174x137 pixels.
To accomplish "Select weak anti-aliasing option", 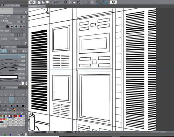I will [12, 26].
